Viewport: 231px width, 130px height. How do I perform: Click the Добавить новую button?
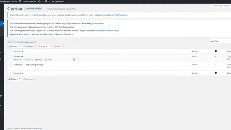34,9
